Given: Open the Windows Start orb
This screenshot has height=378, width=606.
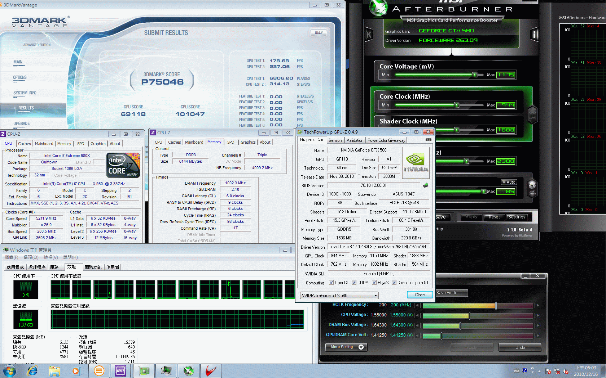Looking at the screenshot, I should coord(9,371).
